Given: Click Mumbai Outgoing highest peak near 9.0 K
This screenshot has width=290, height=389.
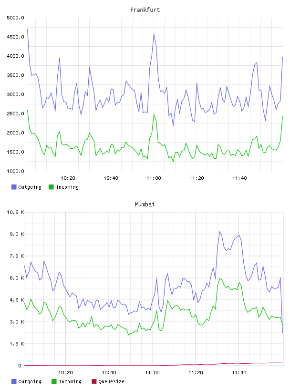Looking at the screenshot, I should [220, 232].
